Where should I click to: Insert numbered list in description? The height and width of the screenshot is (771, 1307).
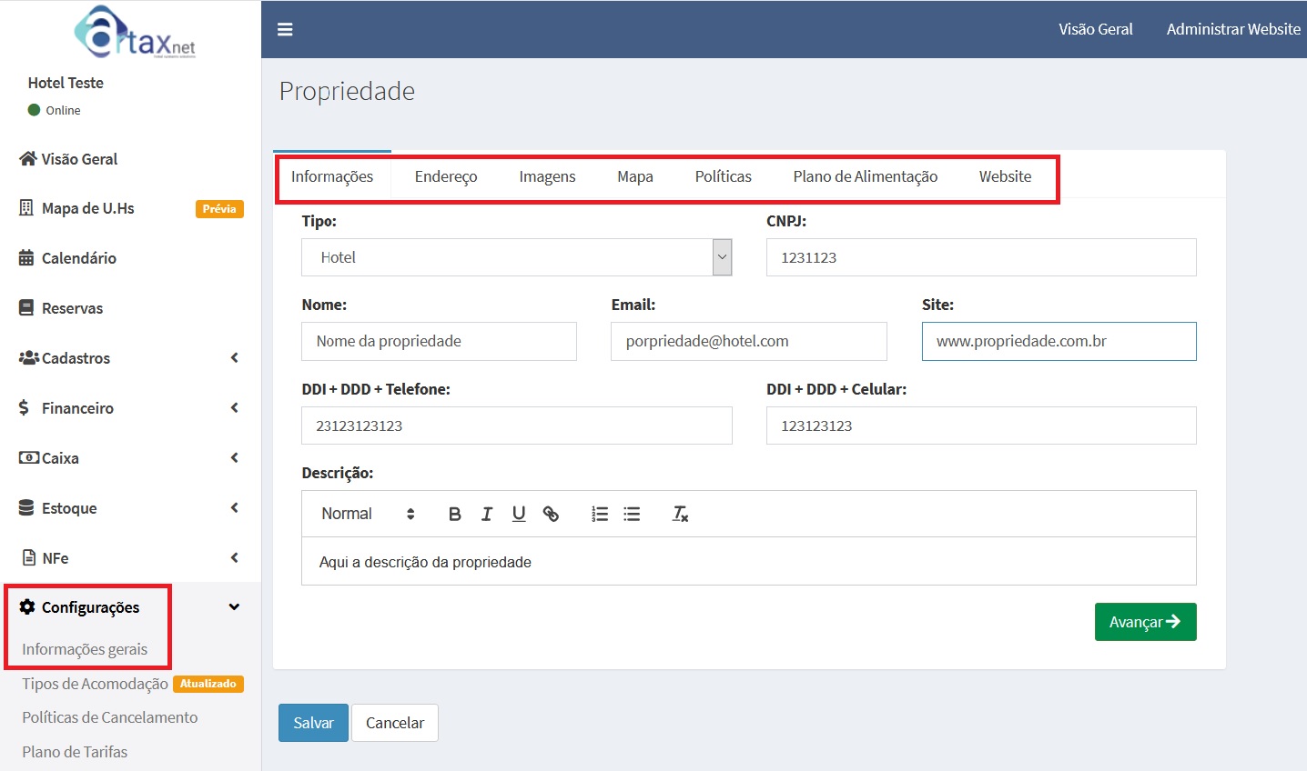pyautogui.click(x=600, y=515)
